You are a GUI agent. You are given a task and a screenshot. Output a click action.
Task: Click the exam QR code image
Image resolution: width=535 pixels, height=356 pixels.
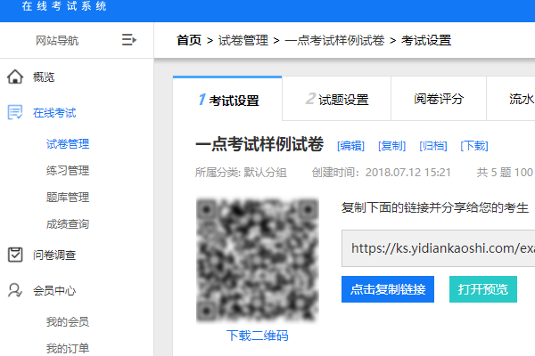click(258, 260)
